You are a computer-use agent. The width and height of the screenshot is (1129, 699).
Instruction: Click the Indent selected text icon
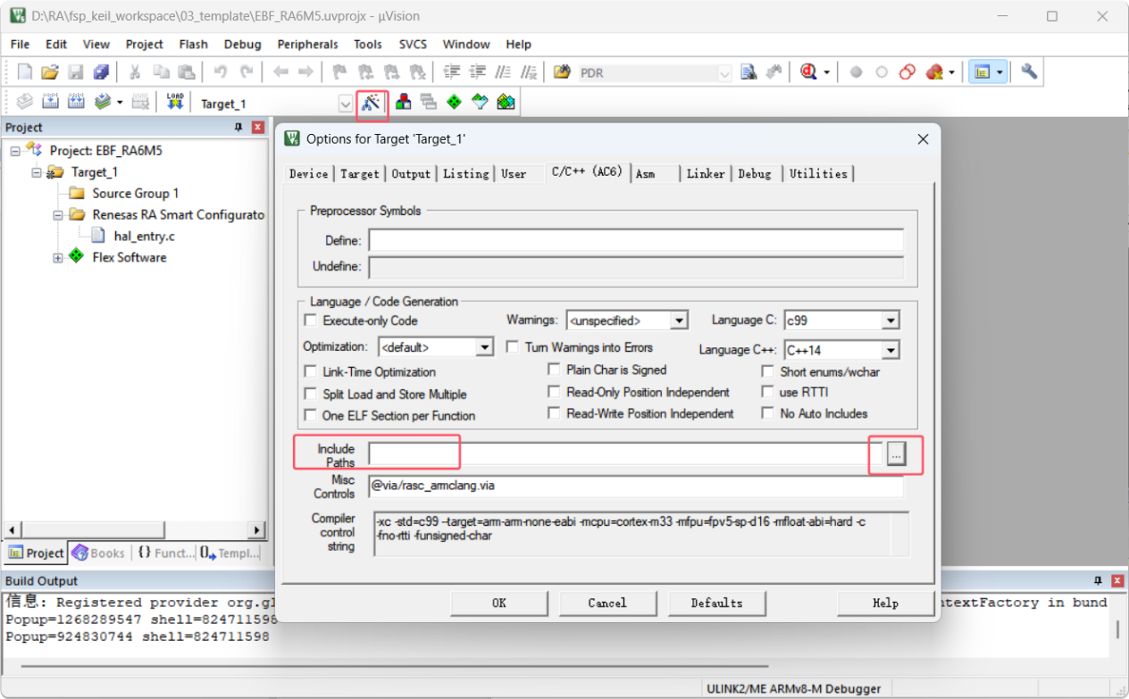(453, 72)
